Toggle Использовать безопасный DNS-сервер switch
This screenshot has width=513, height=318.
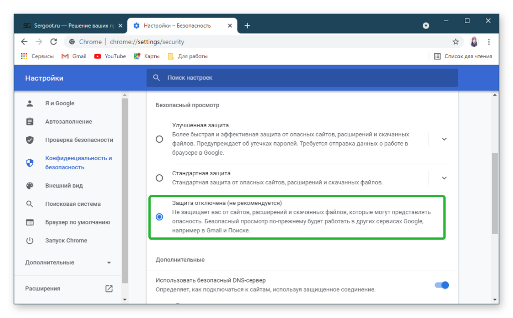point(441,285)
